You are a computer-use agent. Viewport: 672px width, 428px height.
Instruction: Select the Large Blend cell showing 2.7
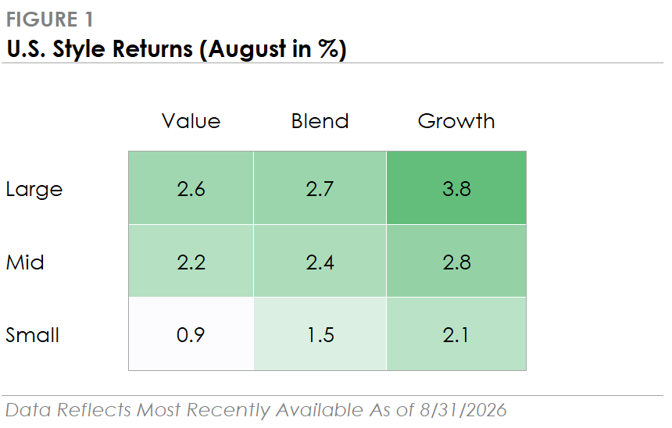pos(320,188)
